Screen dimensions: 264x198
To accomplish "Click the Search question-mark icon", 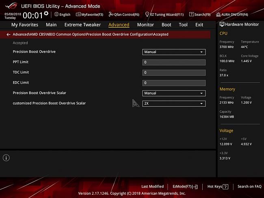I will [x=191, y=14].
